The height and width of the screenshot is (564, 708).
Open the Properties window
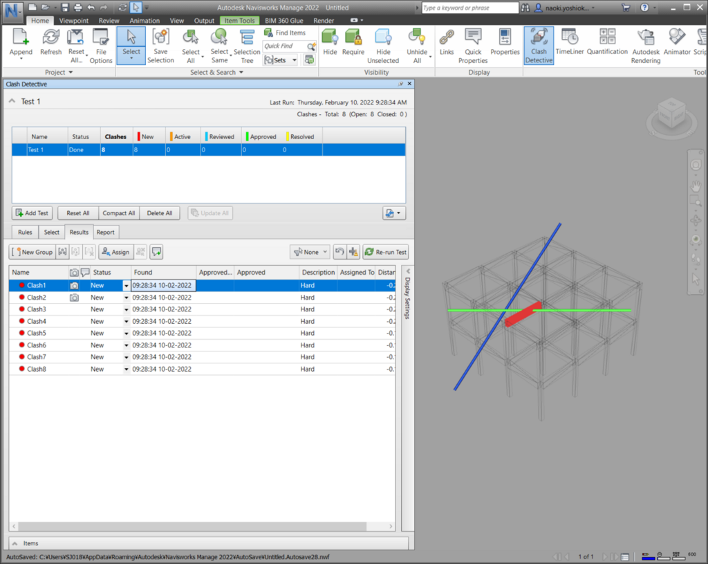point(505,42)
